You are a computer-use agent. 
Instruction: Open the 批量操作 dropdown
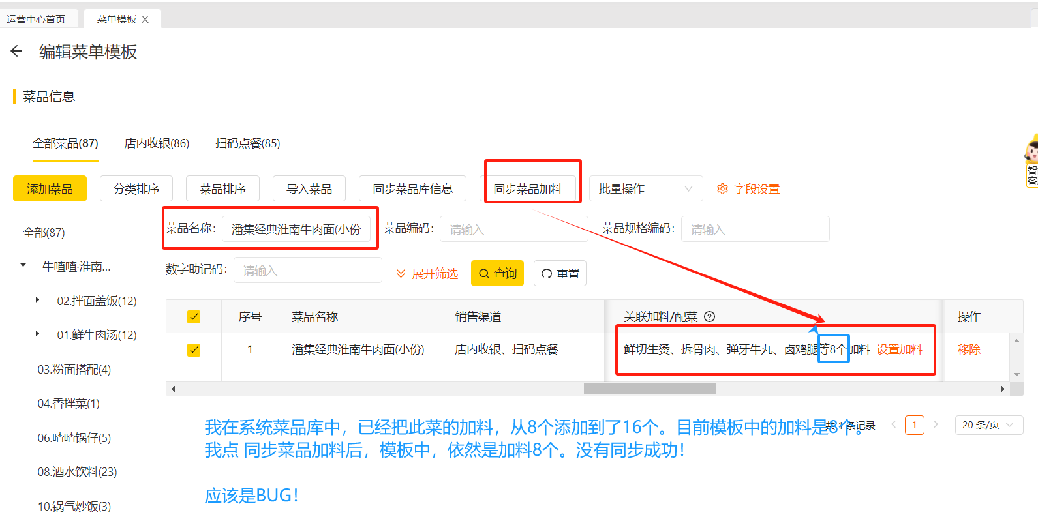pos(645,189)
